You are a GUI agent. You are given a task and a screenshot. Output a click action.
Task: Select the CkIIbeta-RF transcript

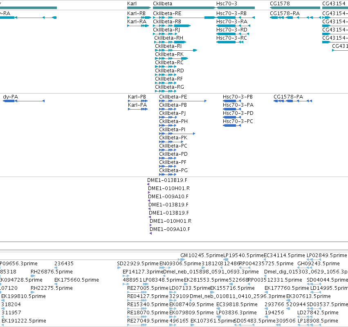coord(168,79)
